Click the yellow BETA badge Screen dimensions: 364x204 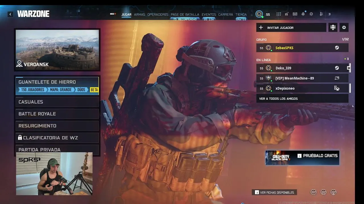pos(94,90)
